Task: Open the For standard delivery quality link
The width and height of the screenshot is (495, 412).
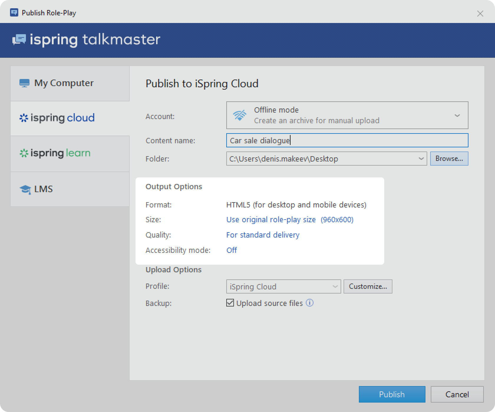Action: [x=263, y=235]
